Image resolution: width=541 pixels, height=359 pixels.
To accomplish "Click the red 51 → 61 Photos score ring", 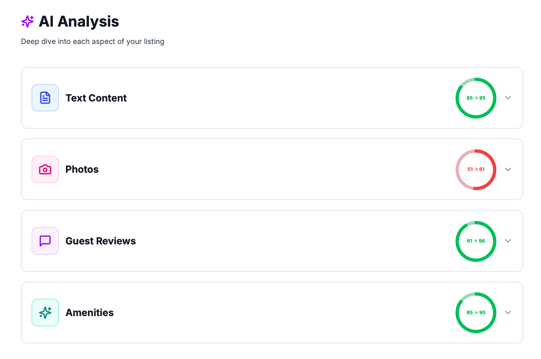I will coord(476,170).
